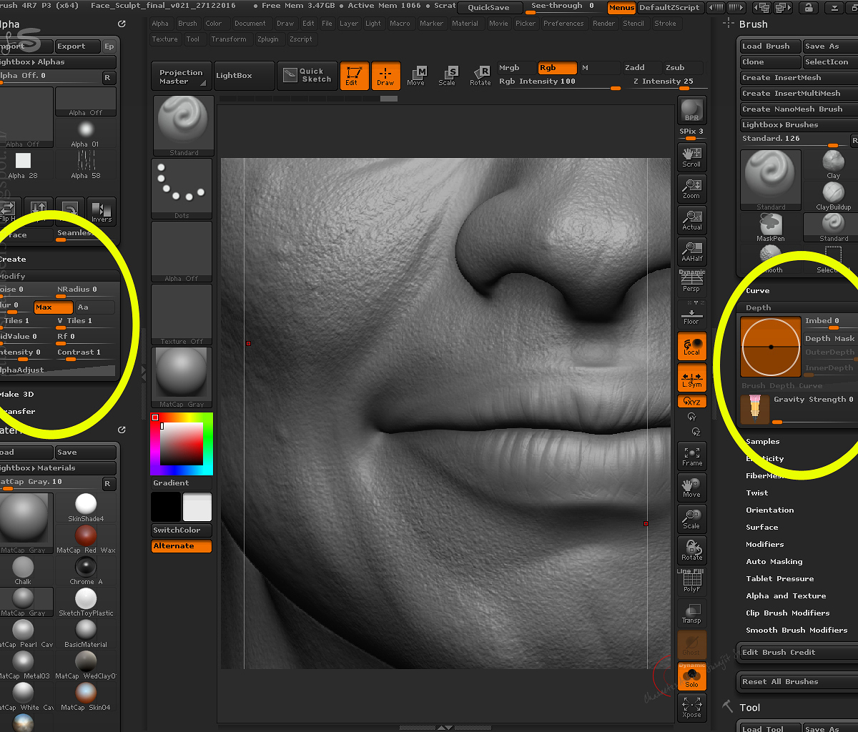Click the QuickSave button

point(489,8)
